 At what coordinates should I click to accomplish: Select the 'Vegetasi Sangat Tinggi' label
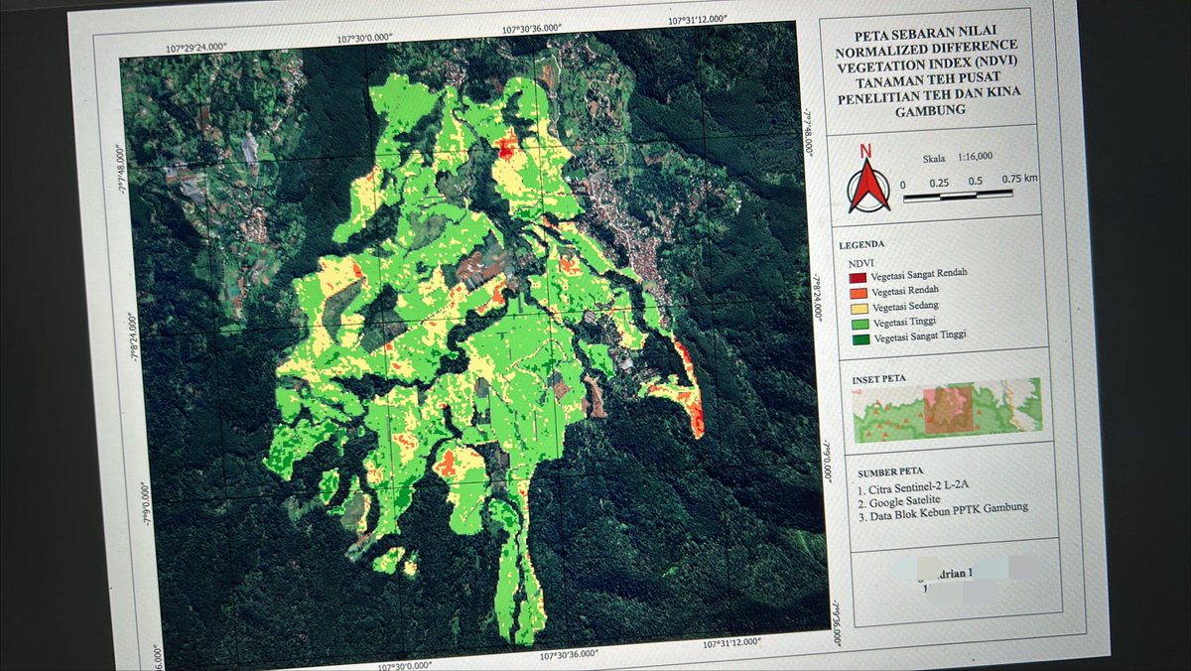tap(921, 335)
